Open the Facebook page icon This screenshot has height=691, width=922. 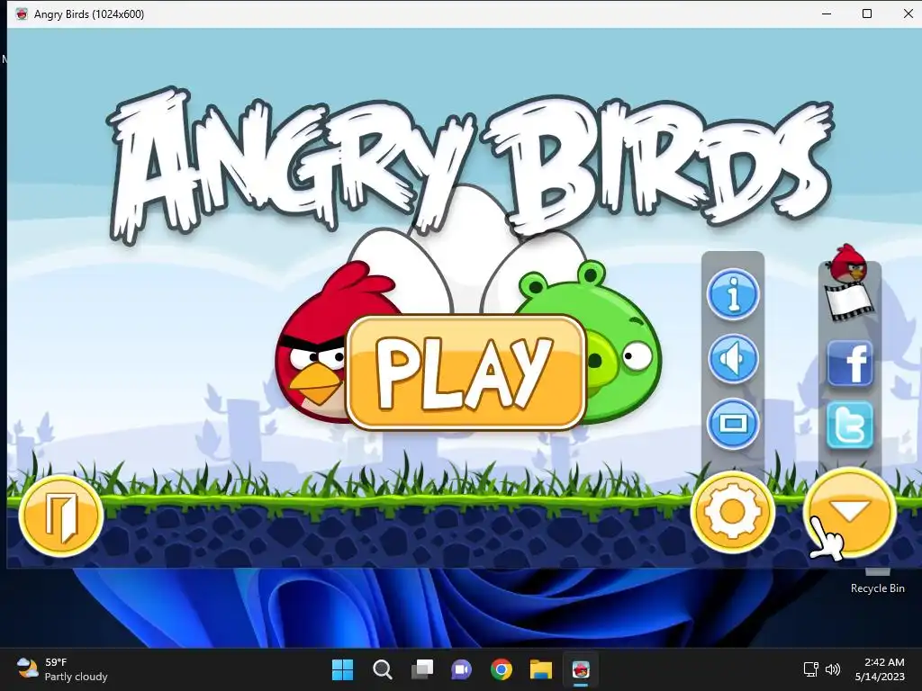[x=850, y=363]
